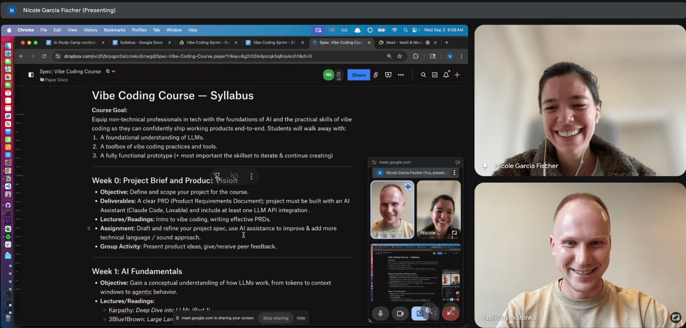
Task: Open Chrome's three-dot menu at toolbar end
Action: 461,56
